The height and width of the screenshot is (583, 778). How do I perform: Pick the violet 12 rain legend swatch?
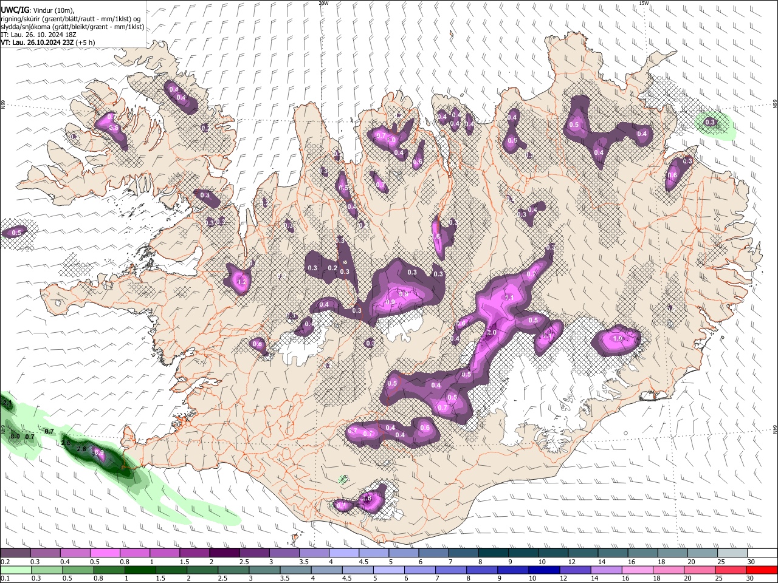pos(574,570)
